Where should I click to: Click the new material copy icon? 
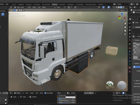pyautogui.click(x=90, y=93)
